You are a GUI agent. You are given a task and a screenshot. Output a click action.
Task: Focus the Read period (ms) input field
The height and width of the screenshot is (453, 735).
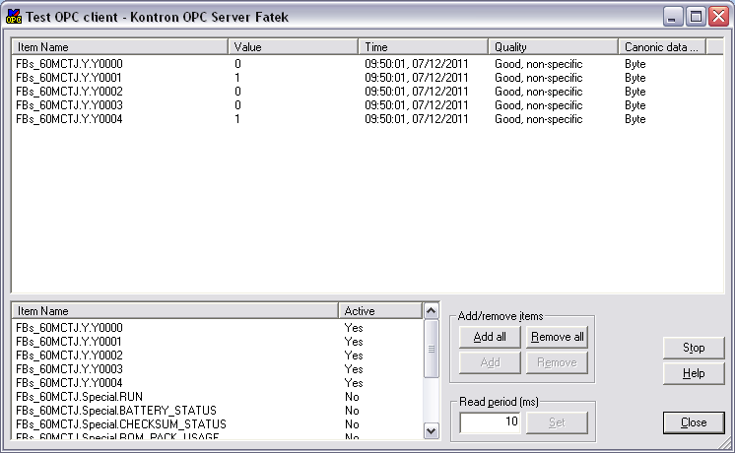[x=490, y=422]
